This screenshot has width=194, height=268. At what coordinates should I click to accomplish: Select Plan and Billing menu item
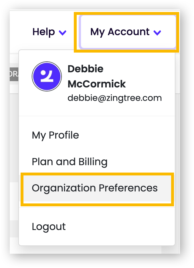pos(70,162)
